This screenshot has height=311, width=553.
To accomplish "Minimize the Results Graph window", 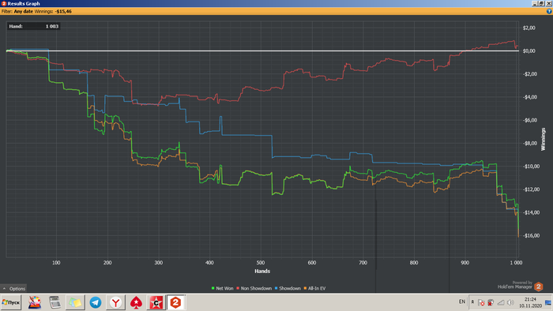I will click(535, 3).
